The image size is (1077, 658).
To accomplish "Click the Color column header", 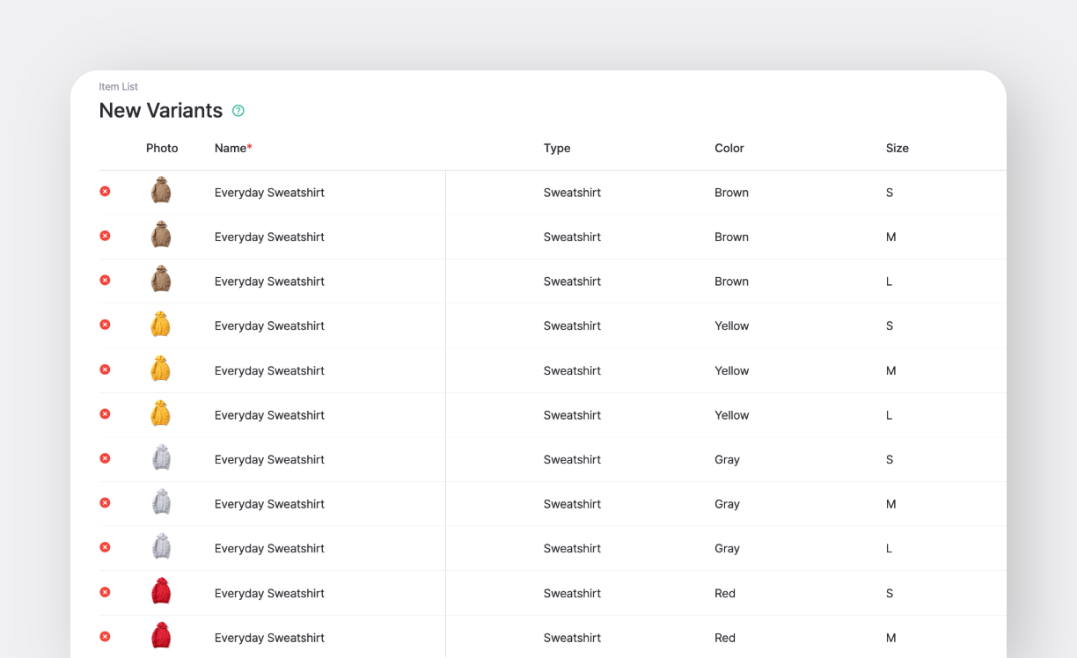I will [729, 148].
